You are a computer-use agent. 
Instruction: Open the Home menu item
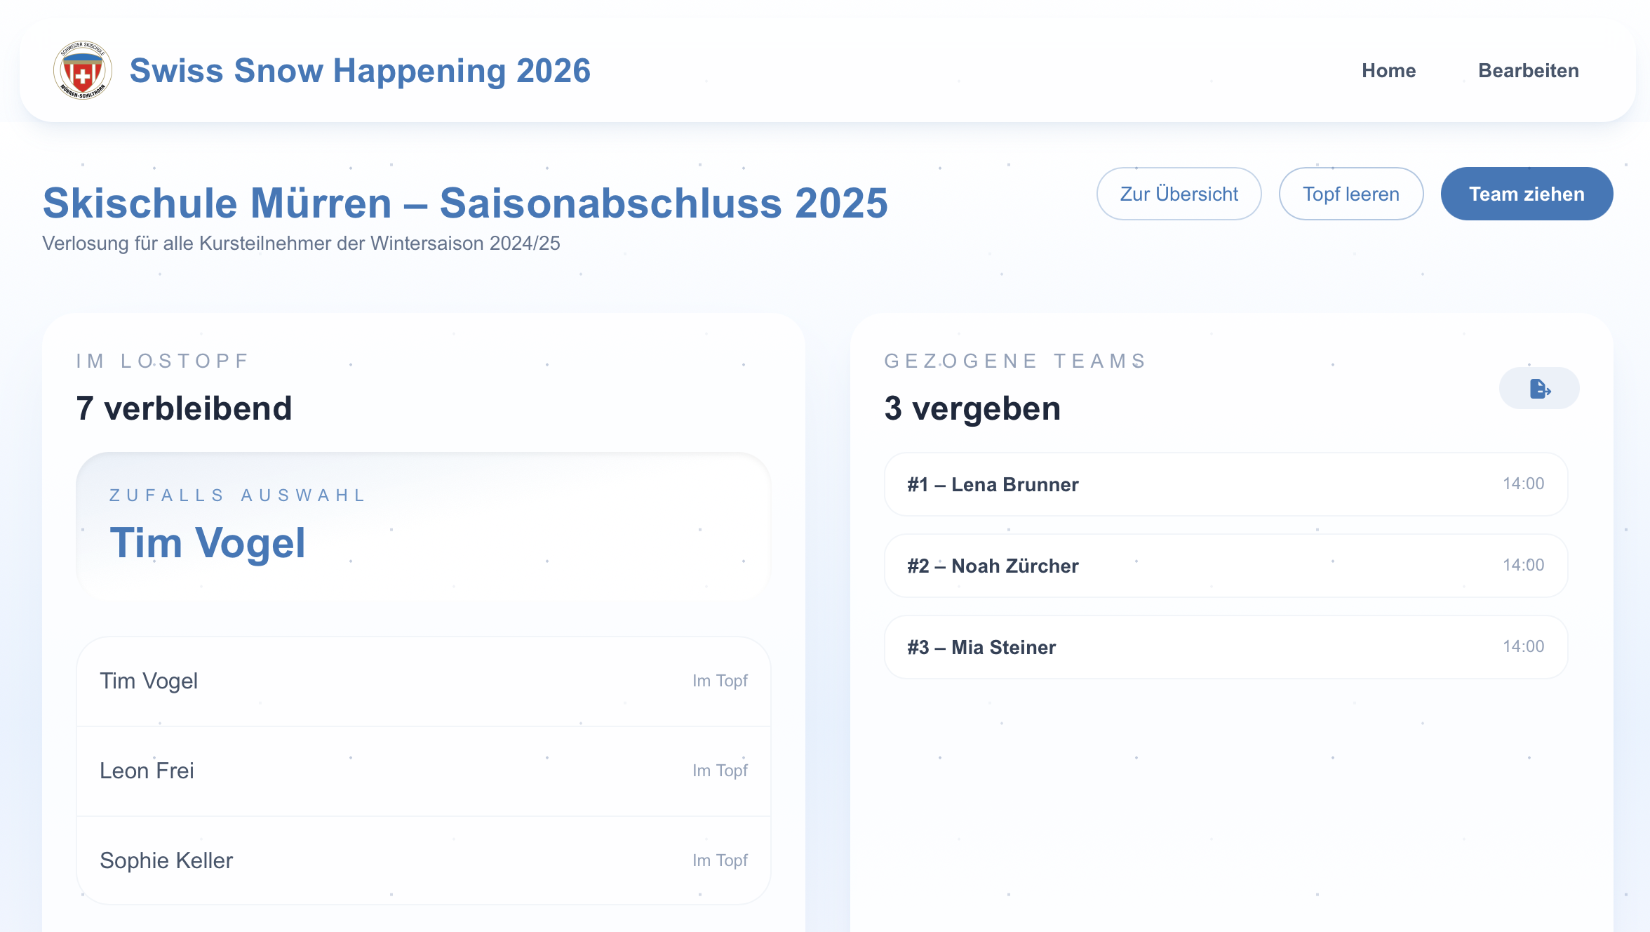[x=1388, y=71]
